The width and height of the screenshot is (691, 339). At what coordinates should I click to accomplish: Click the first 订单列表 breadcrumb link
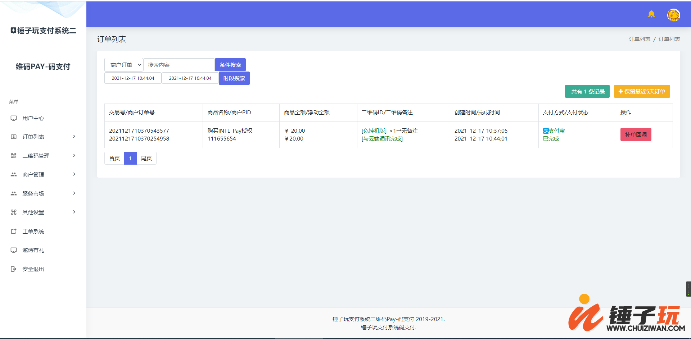coord(640,39)
